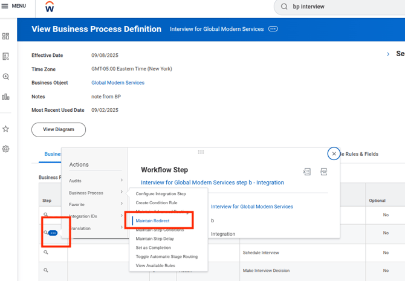The height and width of the screenshot is (281, 405).
Task: Expand the Business Process actions submenu
Action: 96,193
